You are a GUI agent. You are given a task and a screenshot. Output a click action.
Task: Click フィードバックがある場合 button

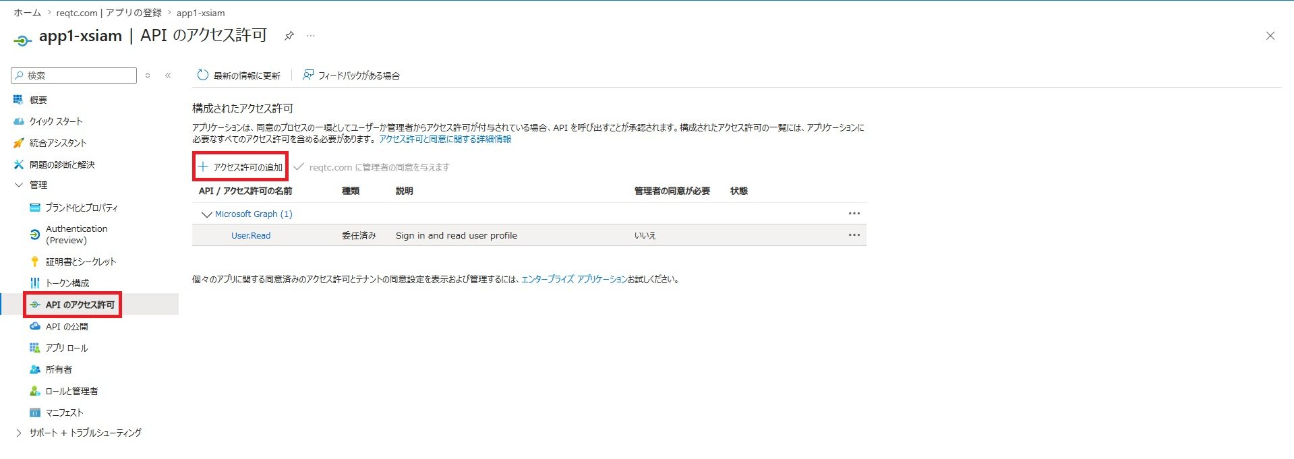click(351, 75)
